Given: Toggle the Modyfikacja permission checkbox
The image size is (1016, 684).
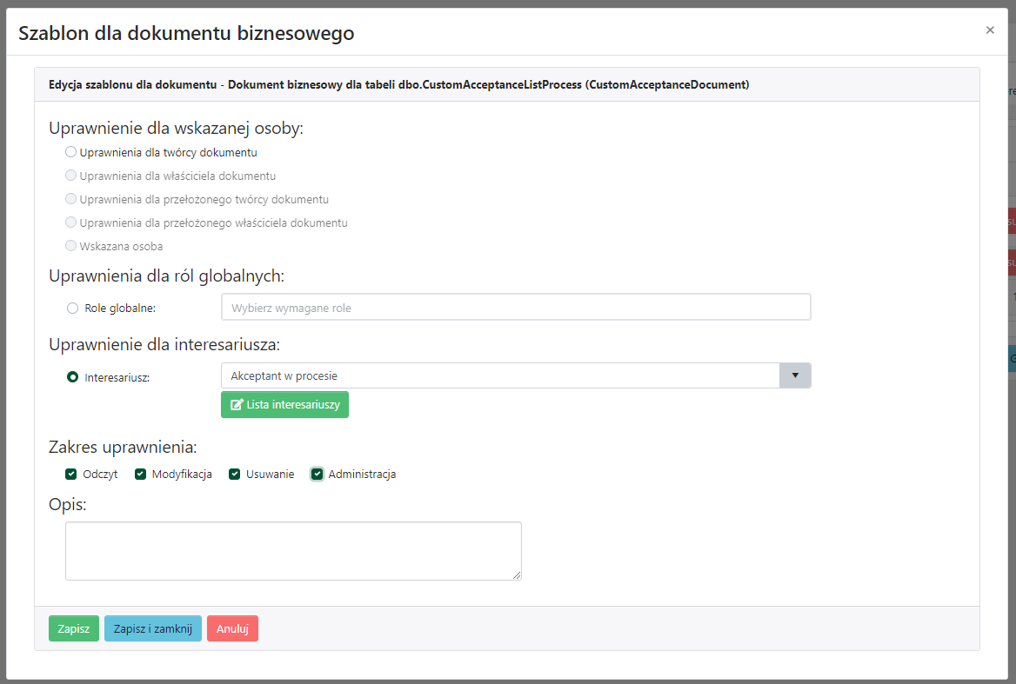Looking at the screenshot, I should coord(141,475).
